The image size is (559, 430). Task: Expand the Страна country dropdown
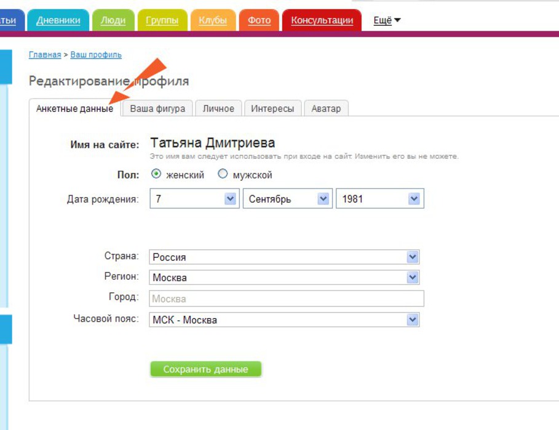pyautogui.click(x=413, y=257)
